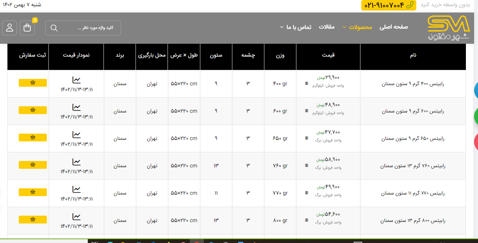Go to صفحه اصلی page
The width and height of the screenshot is (478, 243).
pyautogui.click(x=394, y=27)
